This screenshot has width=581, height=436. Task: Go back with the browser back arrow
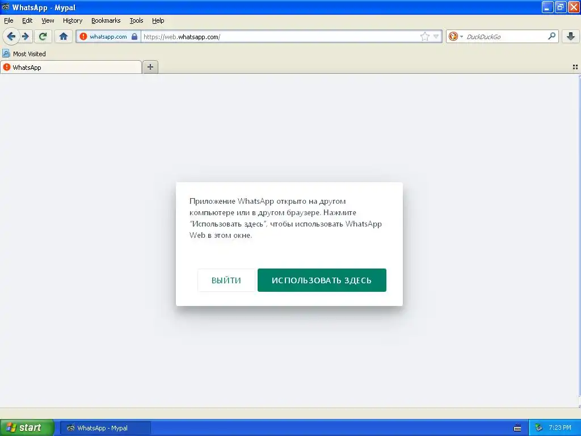pyautogui.click(x=11, y=36)
